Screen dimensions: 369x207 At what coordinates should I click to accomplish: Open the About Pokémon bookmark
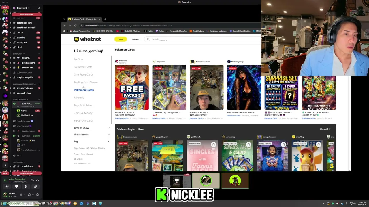pyautogui.click(x=80, y=31)
